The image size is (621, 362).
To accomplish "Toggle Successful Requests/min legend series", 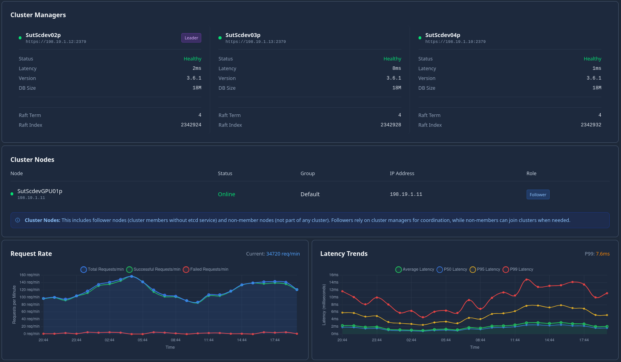I will (x=153, y=270).
